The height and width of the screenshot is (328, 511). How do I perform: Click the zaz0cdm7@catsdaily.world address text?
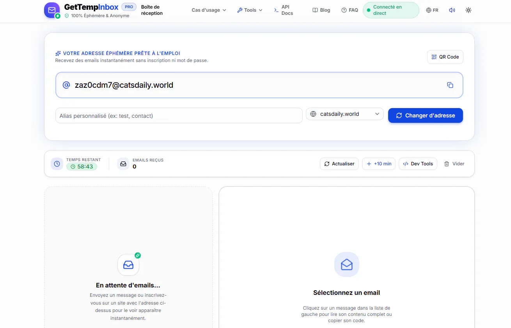point(124,85)
